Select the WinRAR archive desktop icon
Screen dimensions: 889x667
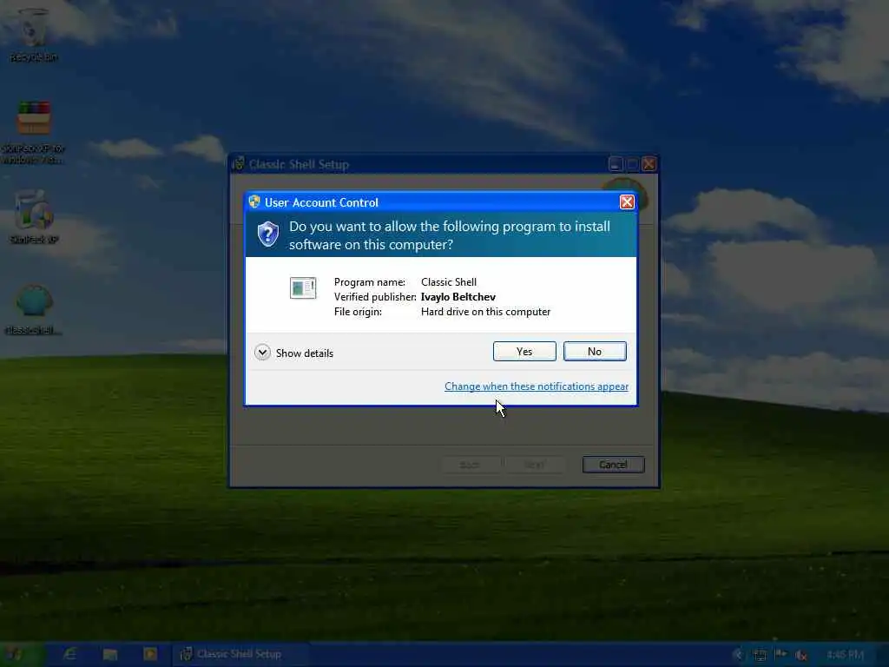click(34, 132)
